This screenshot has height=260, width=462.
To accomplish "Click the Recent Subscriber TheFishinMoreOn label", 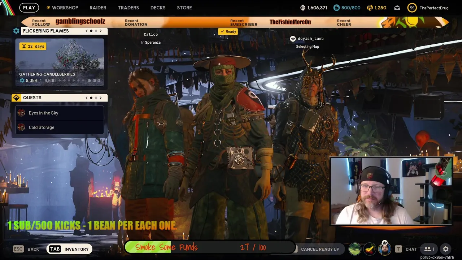I will pos(271,22).
